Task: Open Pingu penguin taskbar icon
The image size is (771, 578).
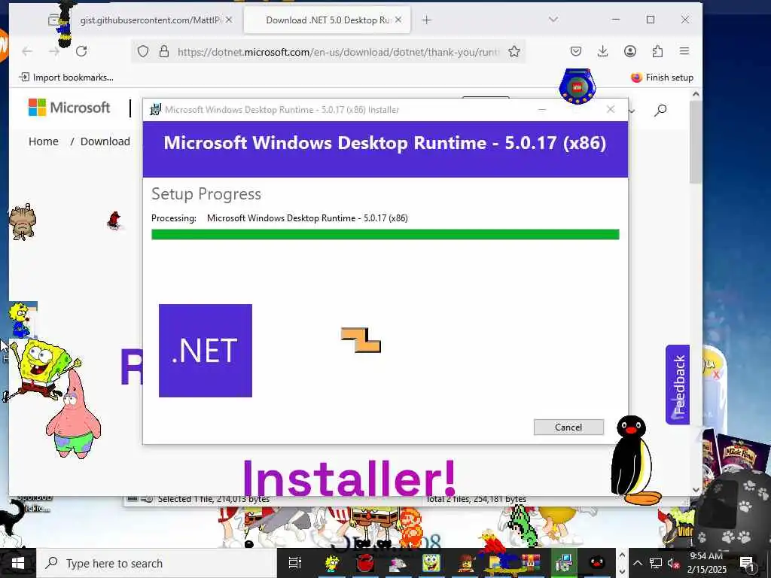Action: [597, 563]
